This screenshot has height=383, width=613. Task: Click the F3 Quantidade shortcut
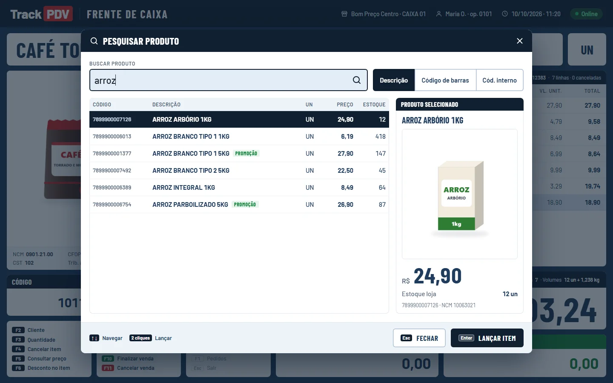(34, 340)
